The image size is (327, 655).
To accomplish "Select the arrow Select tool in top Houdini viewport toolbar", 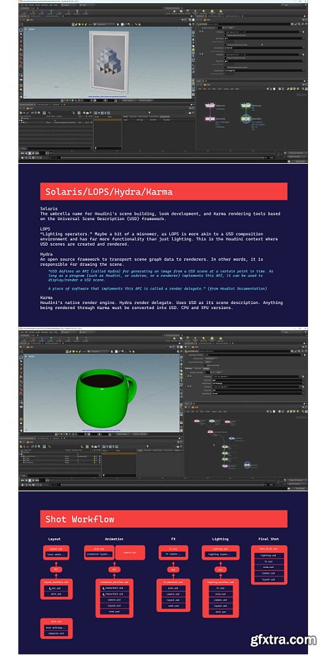I will tap(21, 30).
